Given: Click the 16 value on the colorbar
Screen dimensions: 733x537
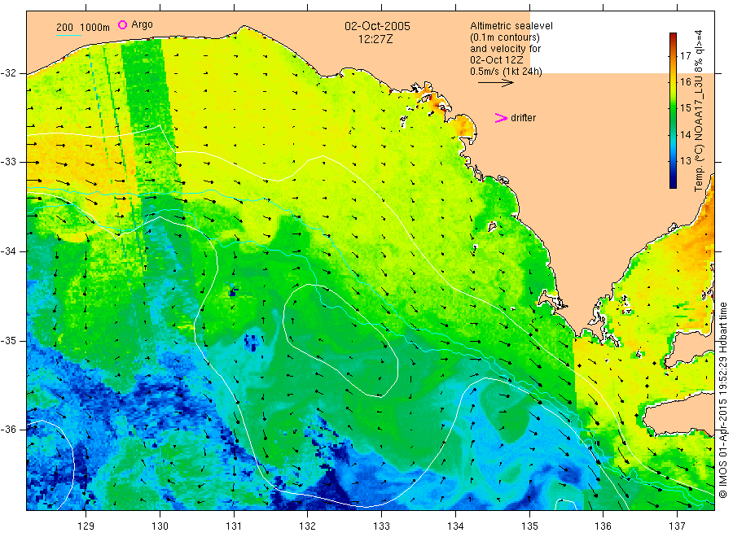Looking at the screenshot, I should pyautogui.click(x=685, y=82).
